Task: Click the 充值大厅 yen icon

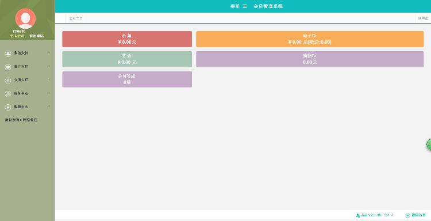Action: pyautogui.click(x=7, y=81)
